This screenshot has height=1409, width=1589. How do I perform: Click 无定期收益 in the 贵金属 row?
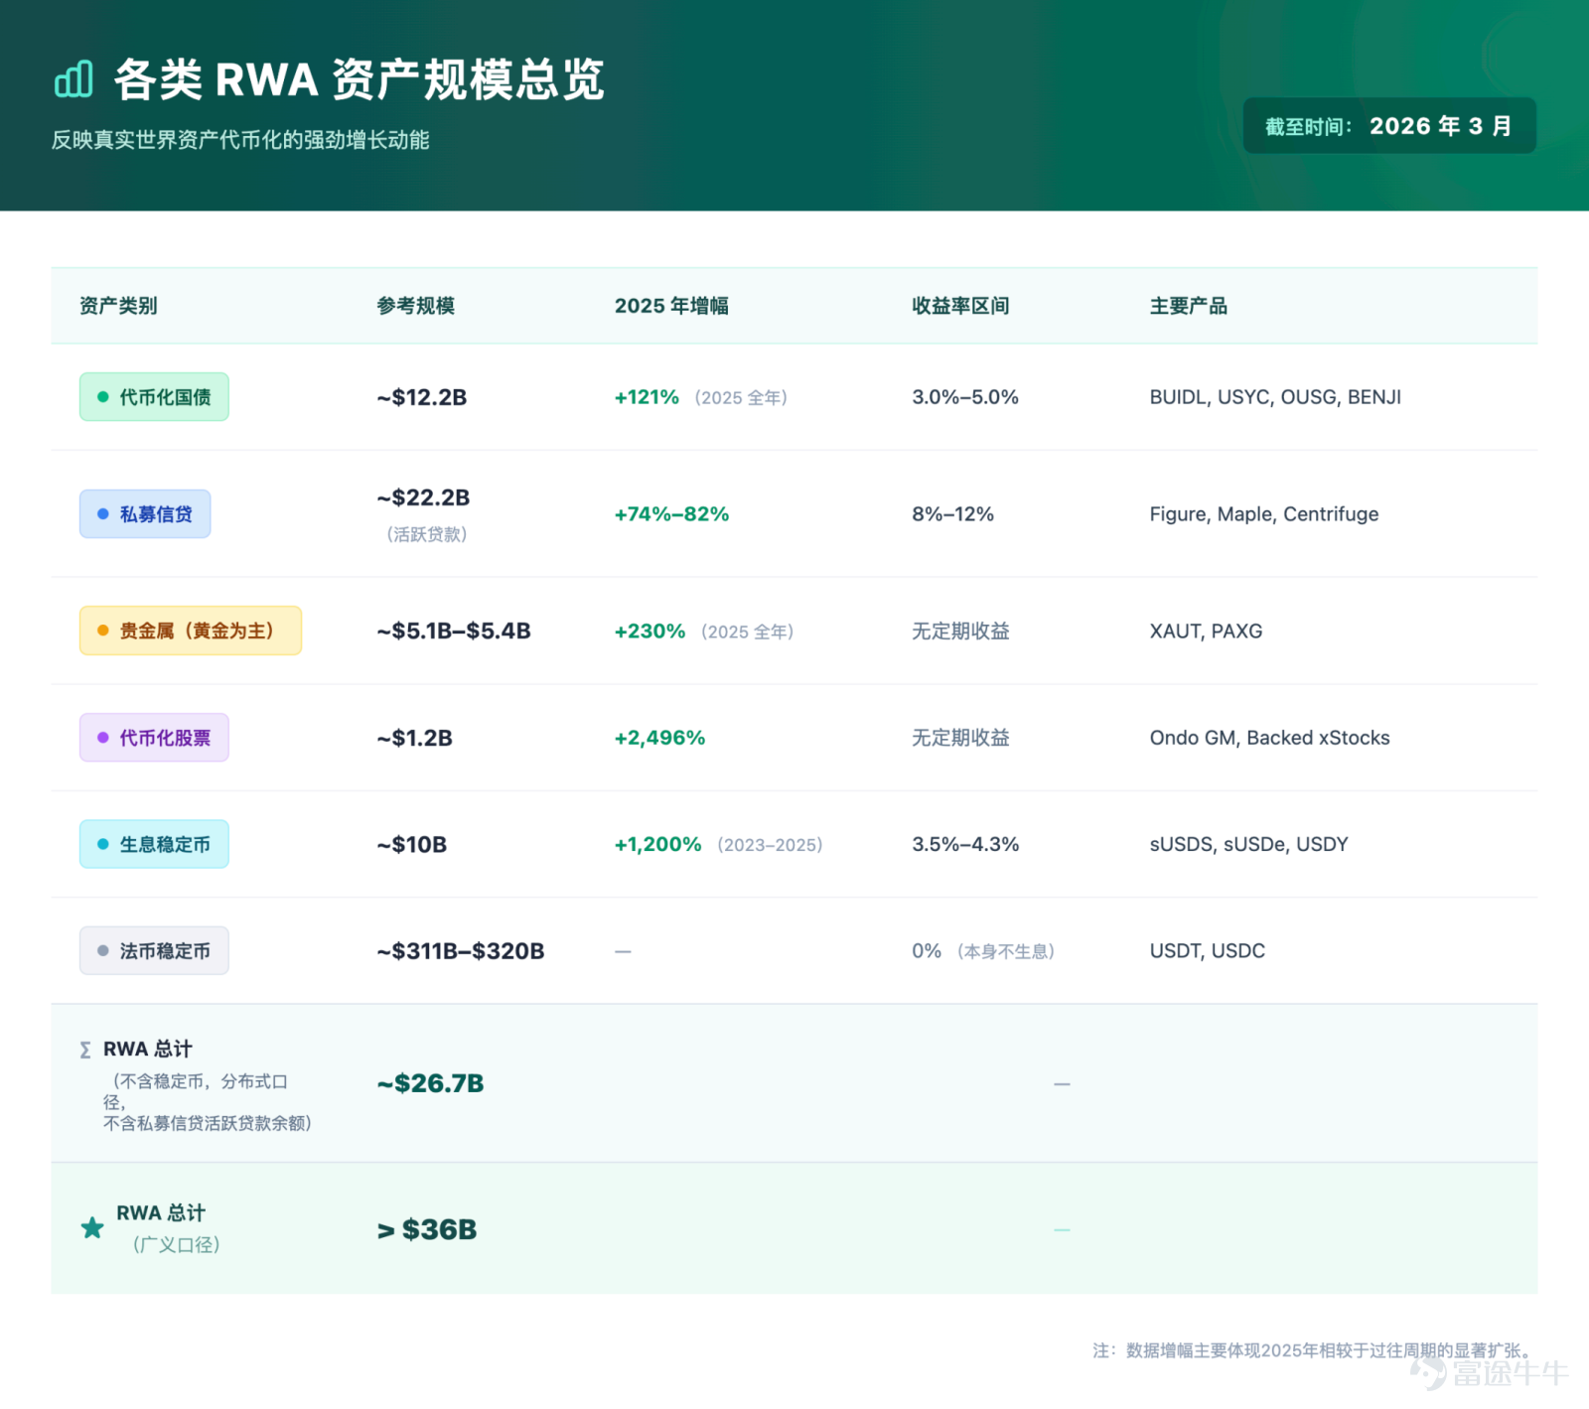(960, 631)
